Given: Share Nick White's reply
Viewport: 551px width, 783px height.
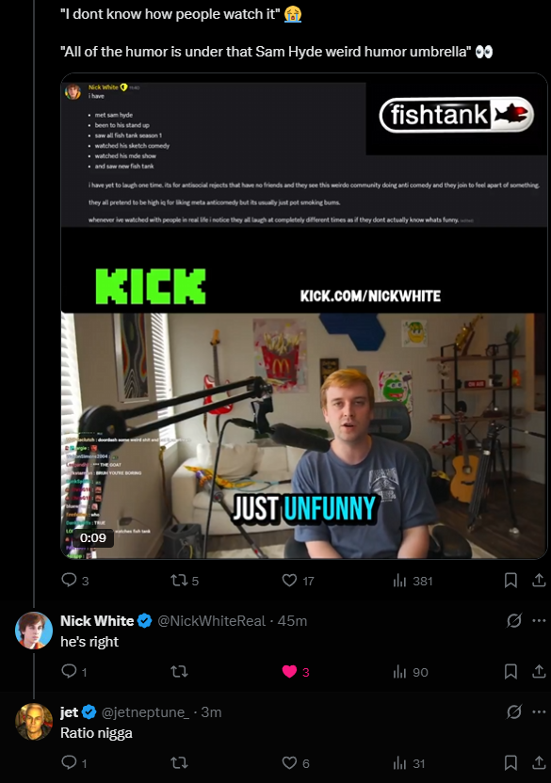Looking at the screenshot, I should click(x=539, y=672).
